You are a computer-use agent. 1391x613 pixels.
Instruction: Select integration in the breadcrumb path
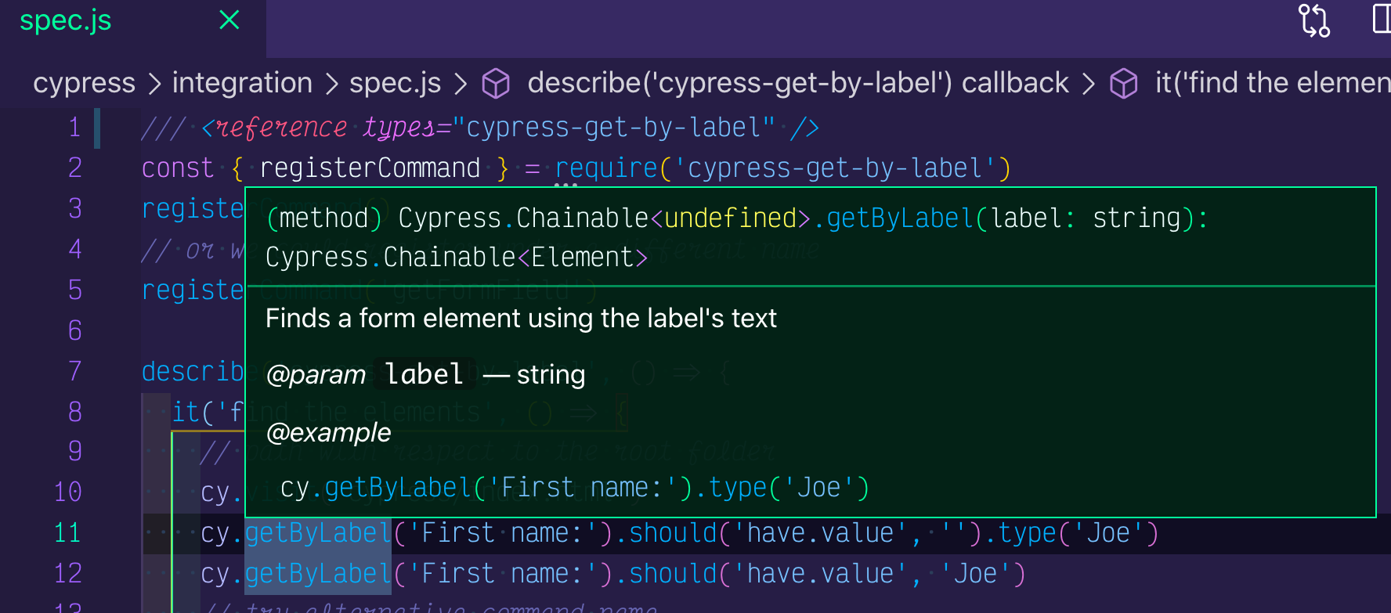(242, 83)
